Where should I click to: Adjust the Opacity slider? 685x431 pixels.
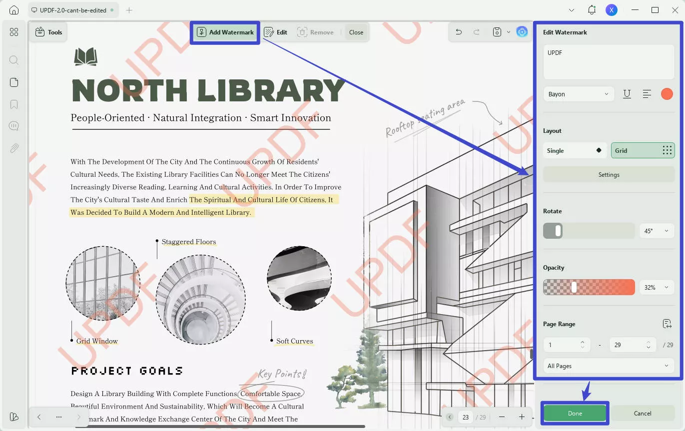tap(589, 287)
